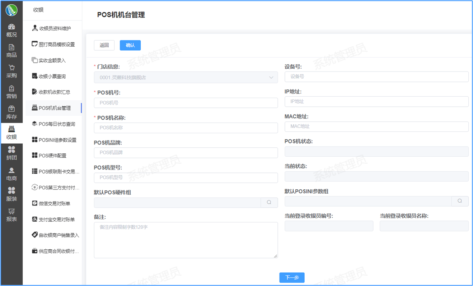This screenshot has width=473, height=286.
Task: Select POS机机台管理 menu item
Action: pyautogui.click(x=54, y=108)
